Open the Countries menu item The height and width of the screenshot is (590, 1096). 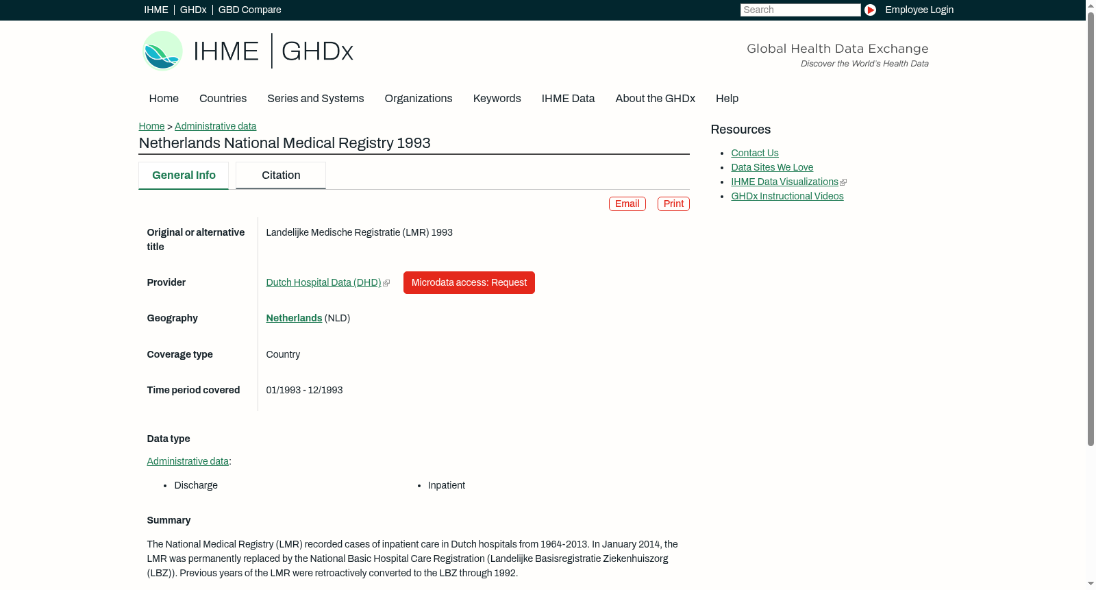(x=223, y=99)
